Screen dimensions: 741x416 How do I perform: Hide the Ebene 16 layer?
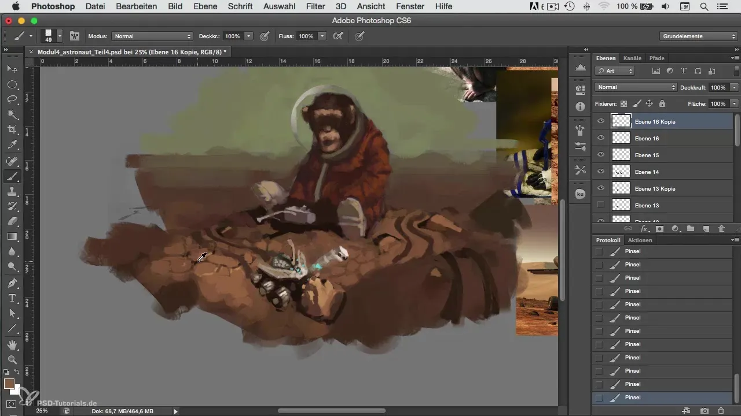point(600,138)
